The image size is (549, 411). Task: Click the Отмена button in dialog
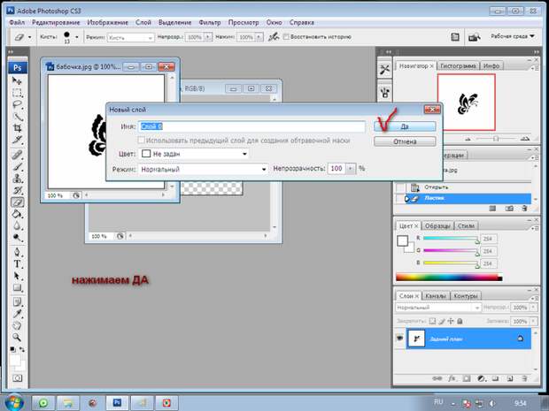(x=405, y=141)
